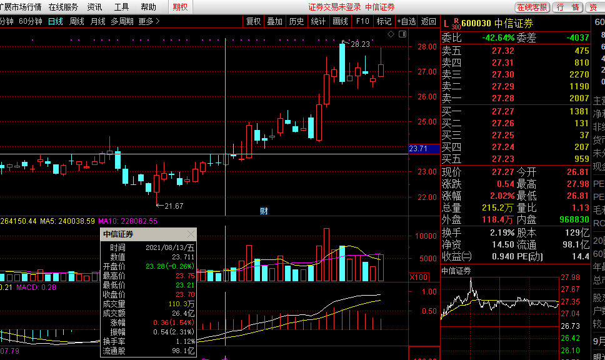Select the 日线 daily chart tab
The height and width of the screenshot is (360, 605).
point(56,22)
